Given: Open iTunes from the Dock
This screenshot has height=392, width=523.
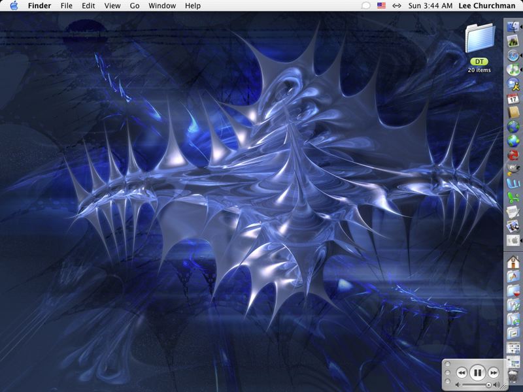Looking at the screenshot, I should click(513, 69).
